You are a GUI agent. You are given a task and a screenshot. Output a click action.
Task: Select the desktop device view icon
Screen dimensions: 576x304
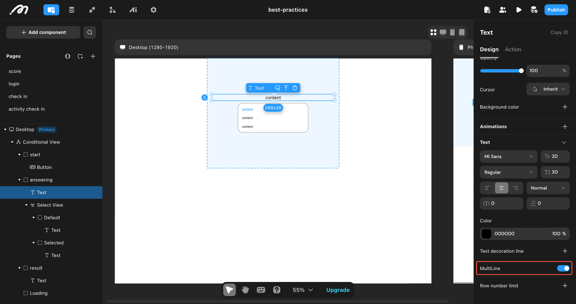coord(443,32)
